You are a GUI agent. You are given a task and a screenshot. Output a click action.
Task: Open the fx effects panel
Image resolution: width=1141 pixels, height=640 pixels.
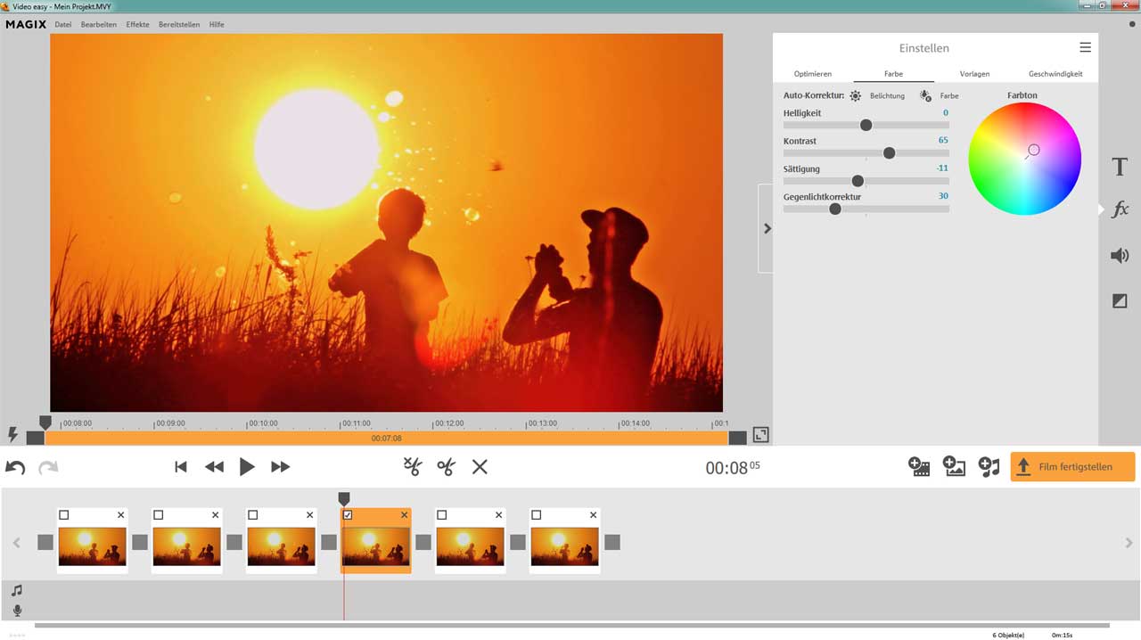point(1120,209)
